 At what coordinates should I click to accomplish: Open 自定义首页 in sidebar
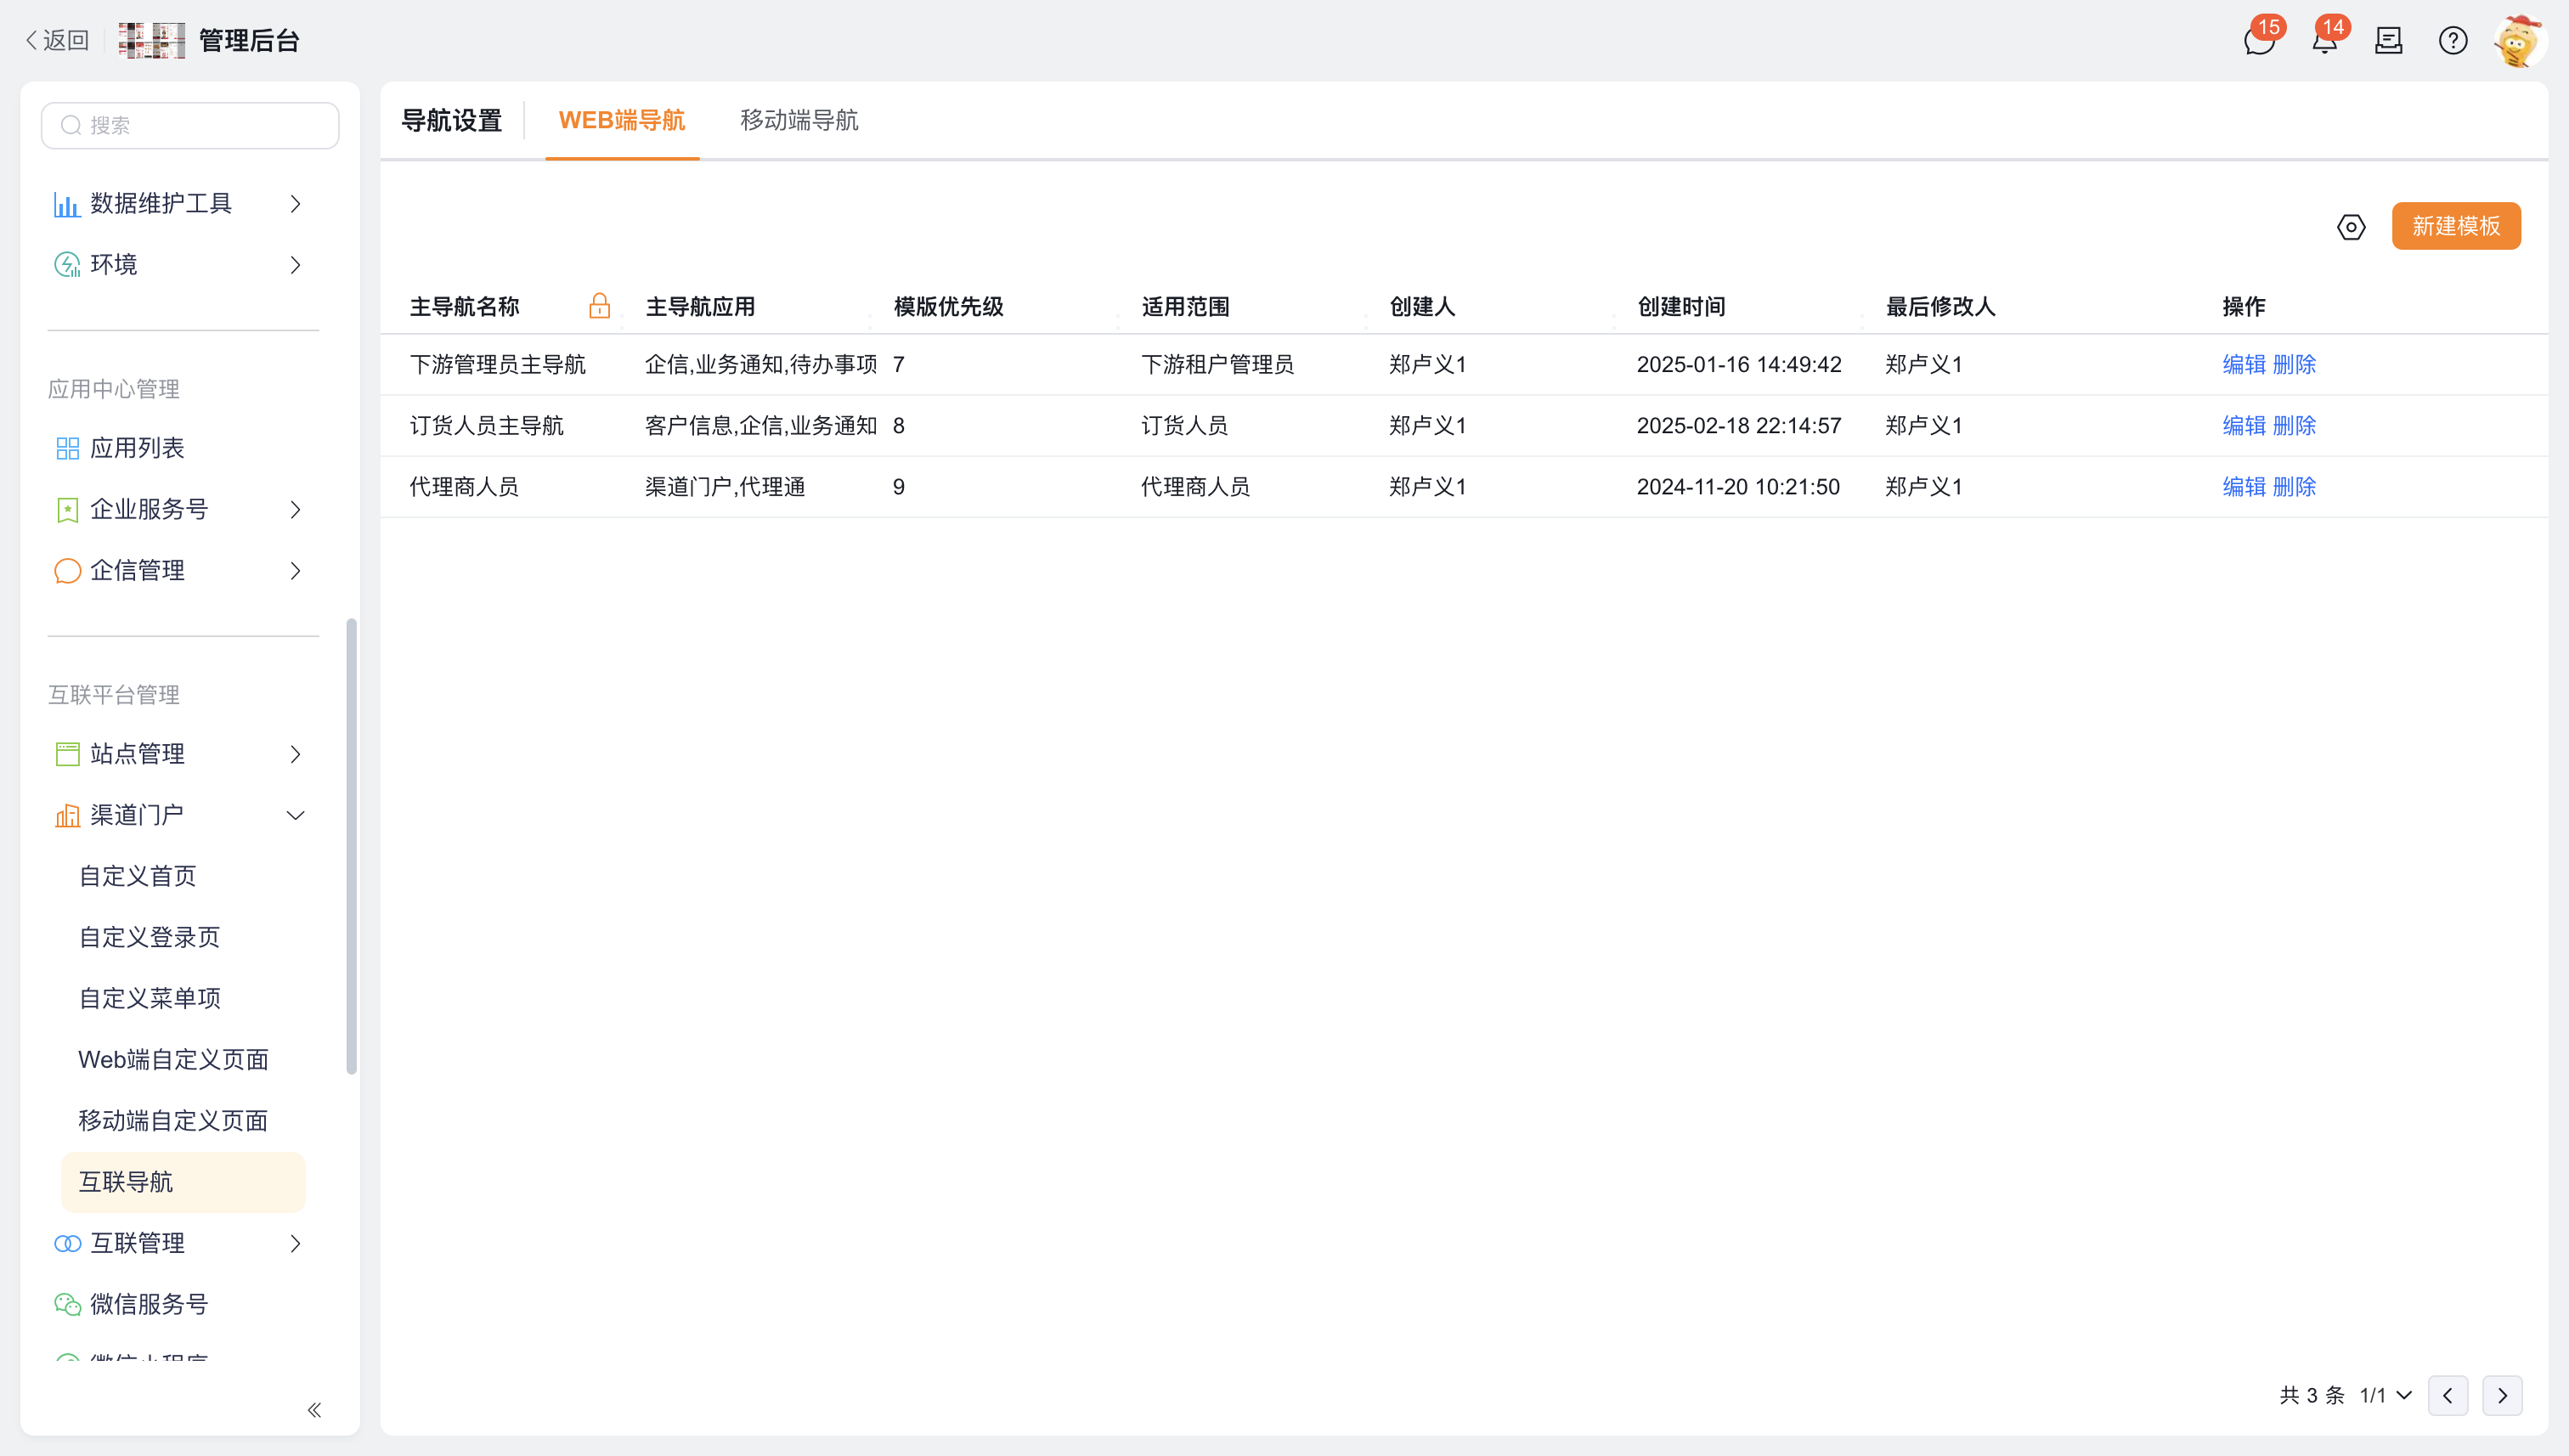(x=138, y=876)
